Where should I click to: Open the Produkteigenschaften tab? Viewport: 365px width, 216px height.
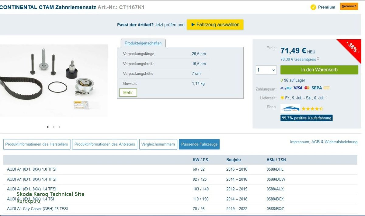pos(143,43)
